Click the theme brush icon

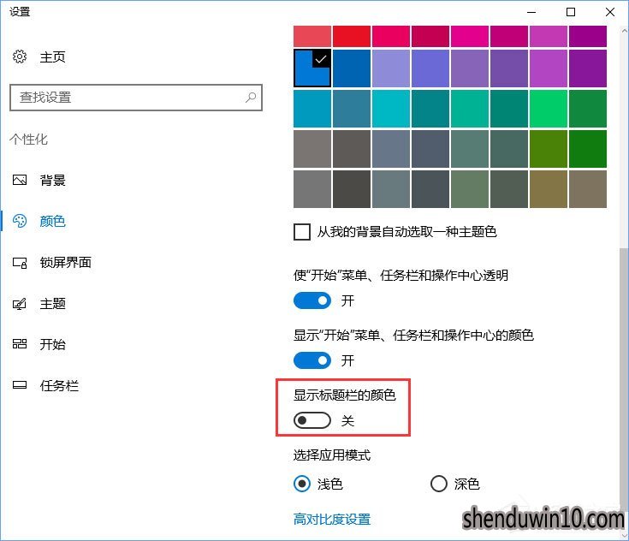pos(19,304)
